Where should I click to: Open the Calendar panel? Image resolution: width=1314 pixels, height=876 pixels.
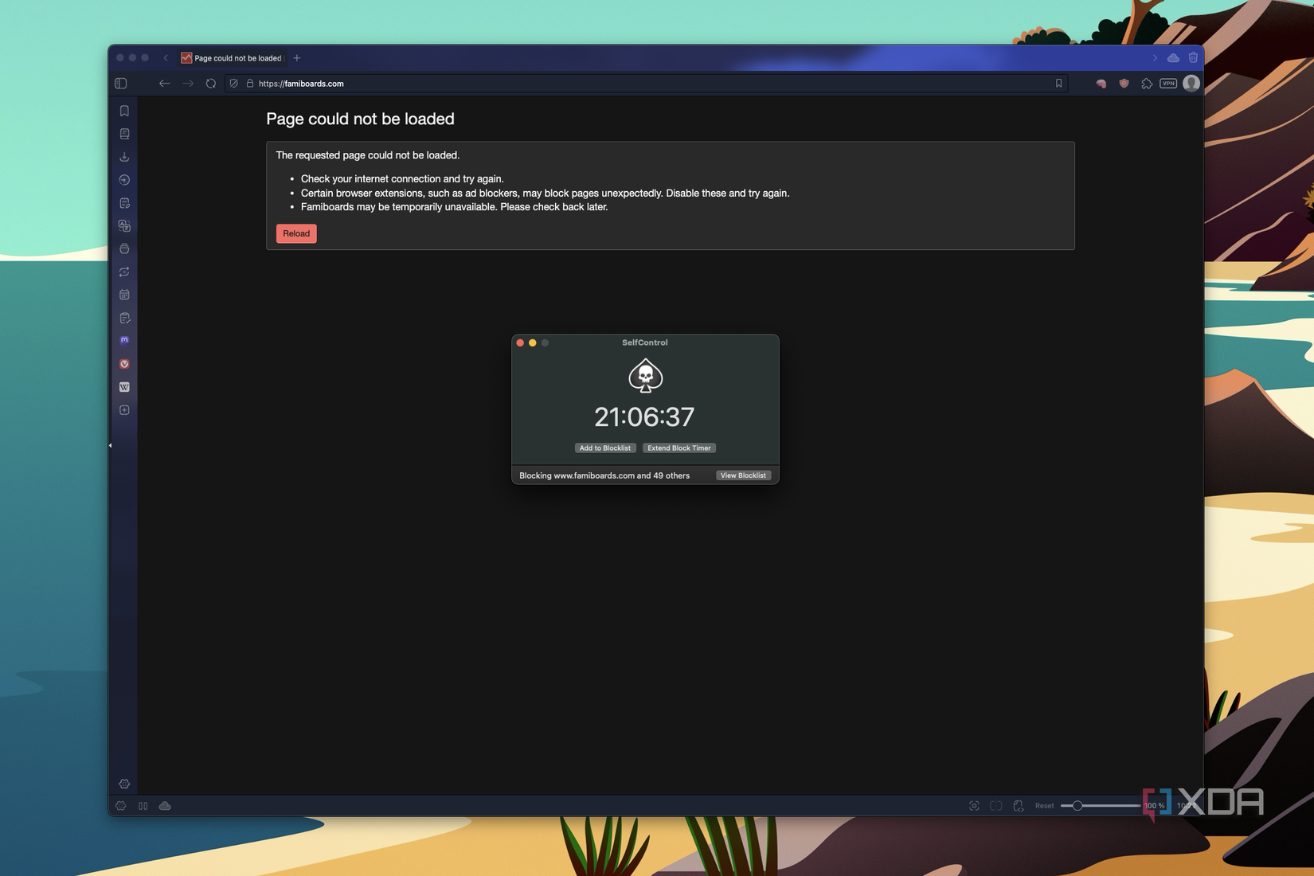(124, 294)
